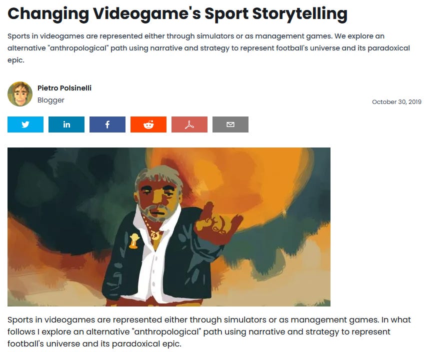443x352 pixels.
Task: Share the article on LinkedIn
Action: point(66,124)
